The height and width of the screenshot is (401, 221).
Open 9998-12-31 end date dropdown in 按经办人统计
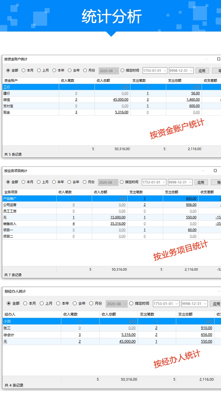194,304
